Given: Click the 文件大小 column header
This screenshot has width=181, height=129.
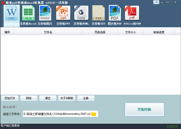Looking at the screenshot, I should tap(130, 32).
